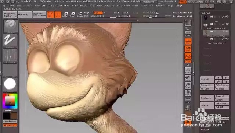235x133 pixels.
Task: Select the brown main color swatch
Action: [x=14, y=116]
